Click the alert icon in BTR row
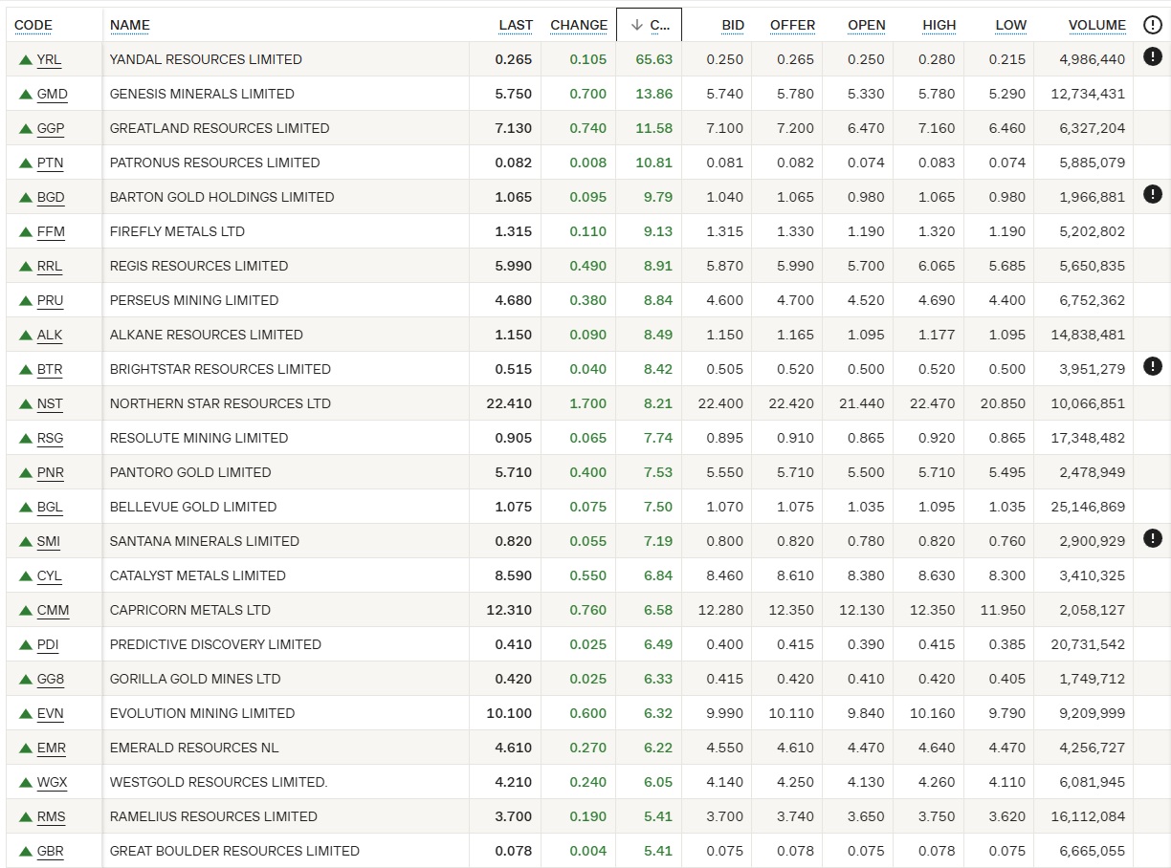 (x=1152, y=367)
